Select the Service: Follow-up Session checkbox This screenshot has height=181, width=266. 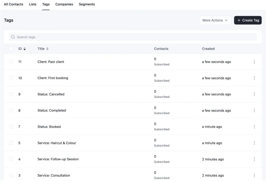[11, 159]
